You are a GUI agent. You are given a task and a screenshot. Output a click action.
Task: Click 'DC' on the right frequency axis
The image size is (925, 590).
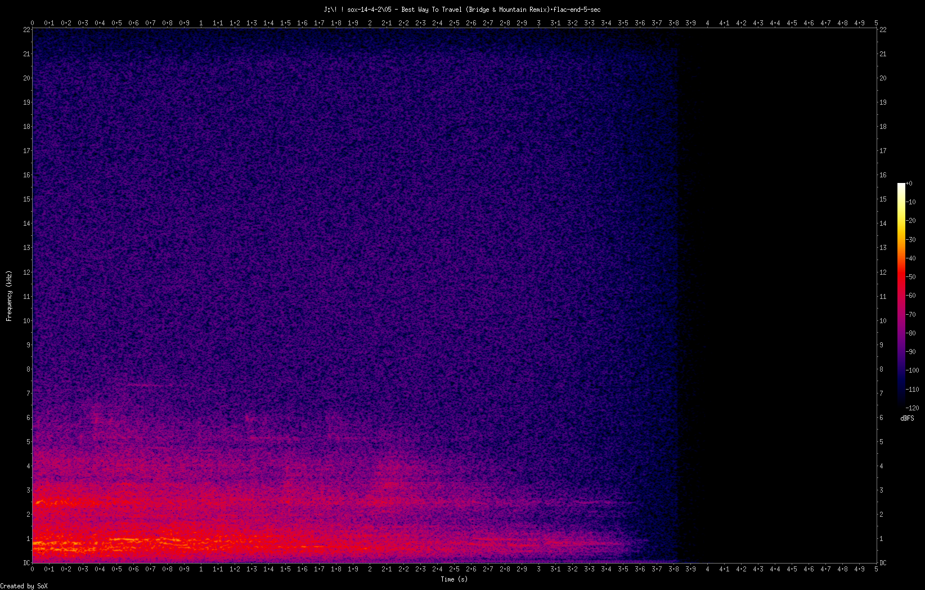point(883,563)
